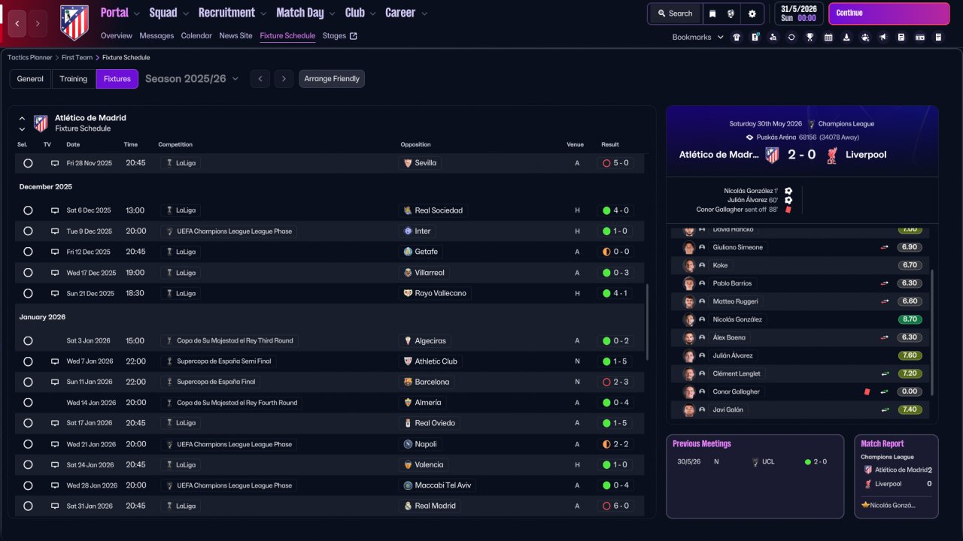The height and width of the screenshot is (541, 963).
Task: Click the goal ball icon beside Nicolás González 1'
Action: coord(788,191)
